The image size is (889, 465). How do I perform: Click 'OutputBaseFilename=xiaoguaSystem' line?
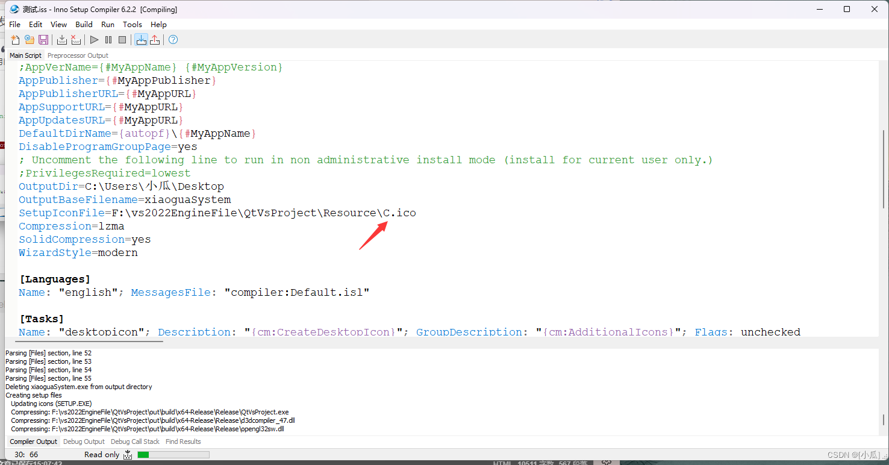point(125,200)
